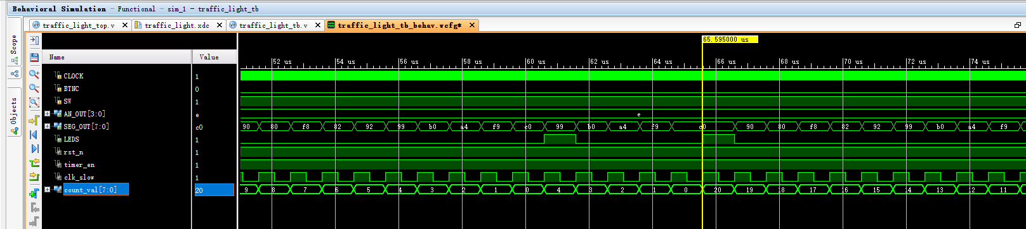1026x229 pixels.
Task: Close the traffic_light_top.v tab
Action: pos(125,25)
